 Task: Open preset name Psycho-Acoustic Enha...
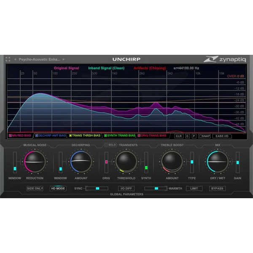[39, 59]
